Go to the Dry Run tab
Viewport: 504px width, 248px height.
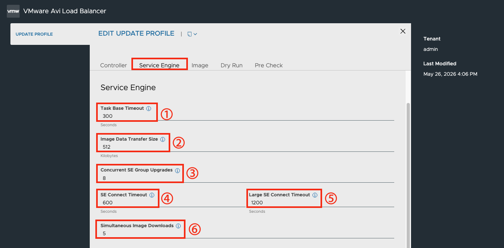pyautogui.click(x=232, y=65)
